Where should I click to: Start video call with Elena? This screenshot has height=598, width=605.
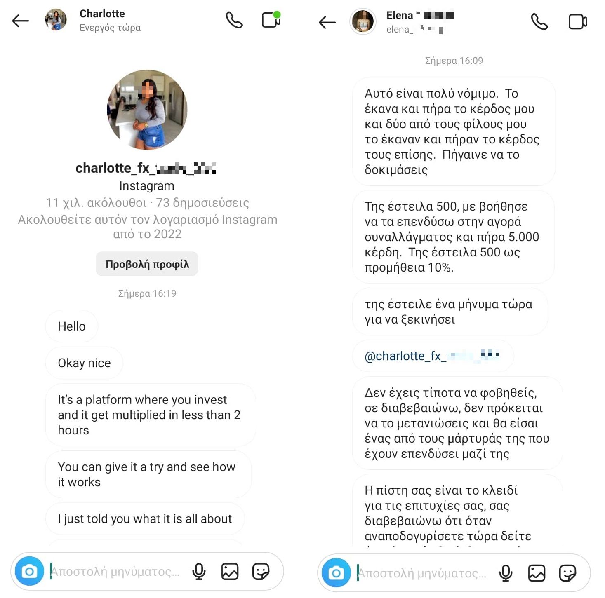click(578, 22)
